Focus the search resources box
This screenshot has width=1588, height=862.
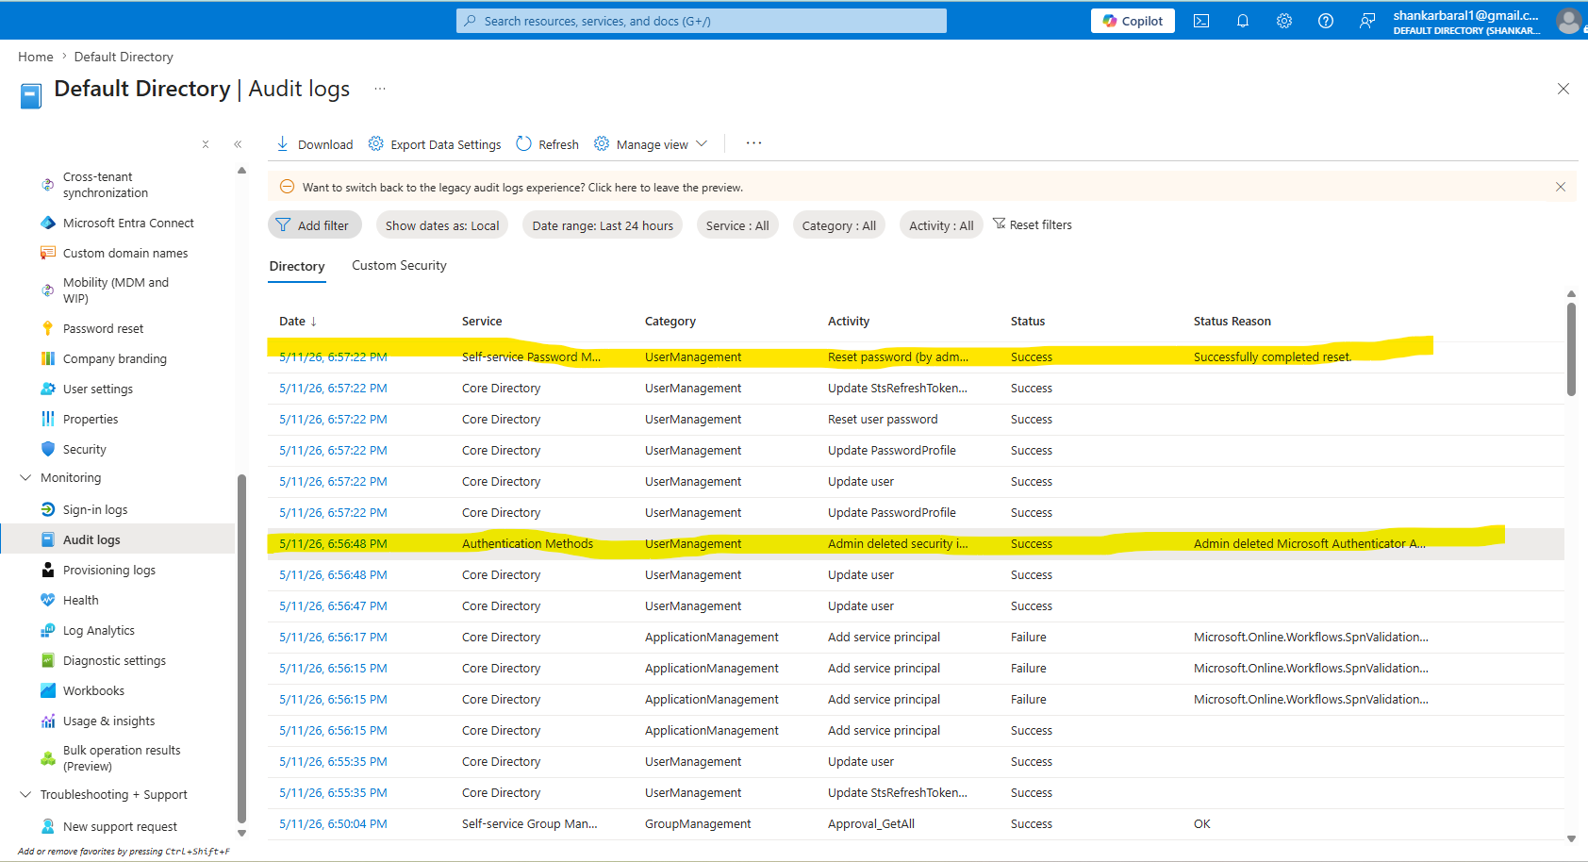702,21
